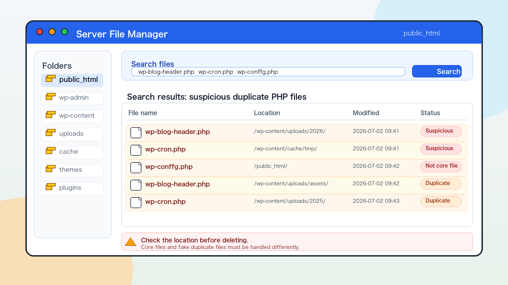Click the themes folder icon

click(x=51, y=169)
